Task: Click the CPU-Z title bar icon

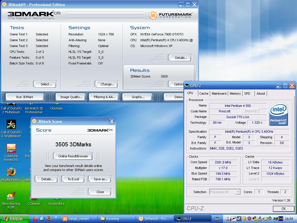Action: pos(187,85)
